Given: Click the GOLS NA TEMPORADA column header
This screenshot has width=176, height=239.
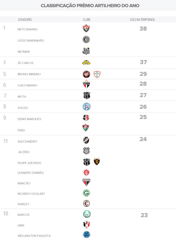Looking at the screenshot, I should (x=142, y=20).
